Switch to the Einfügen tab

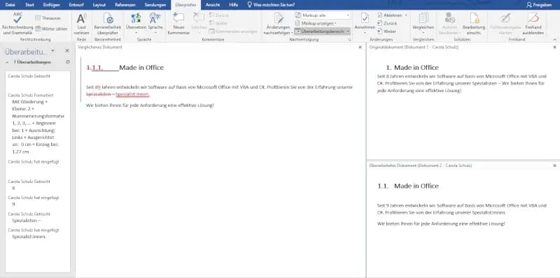pyautogui.click(x=51, y=5)
